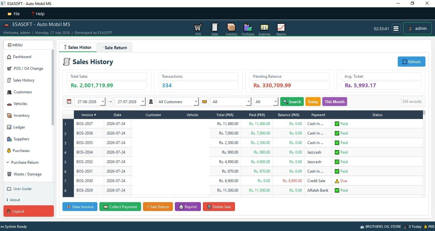This screenshot has height=231, width=435.
Task: Sort by the Invoice # column header
Action: pos(89,115)
